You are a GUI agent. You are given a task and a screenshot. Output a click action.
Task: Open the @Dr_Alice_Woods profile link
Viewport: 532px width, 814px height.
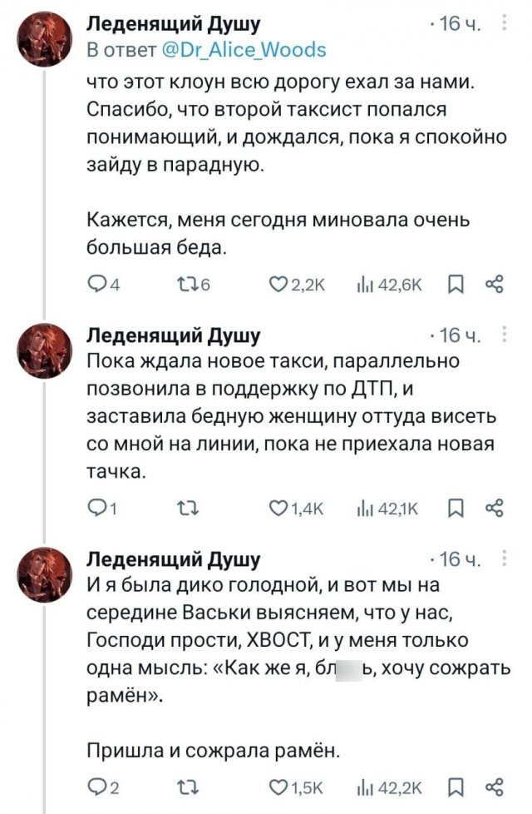(x=243, y=49)
